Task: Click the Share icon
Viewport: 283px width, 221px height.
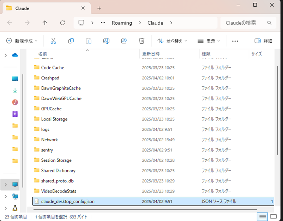Action: [124, 41]
